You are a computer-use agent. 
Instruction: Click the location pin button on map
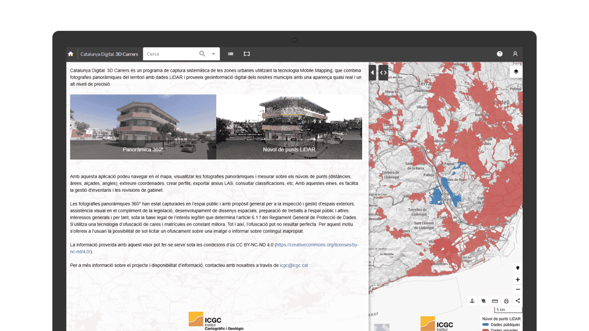[518, 268]
